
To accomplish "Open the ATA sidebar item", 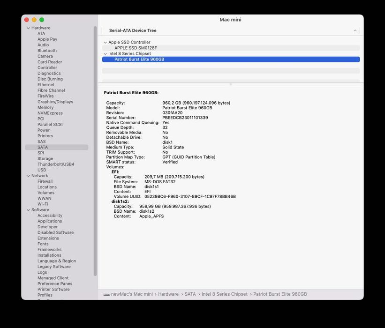I will pos(41,33).
